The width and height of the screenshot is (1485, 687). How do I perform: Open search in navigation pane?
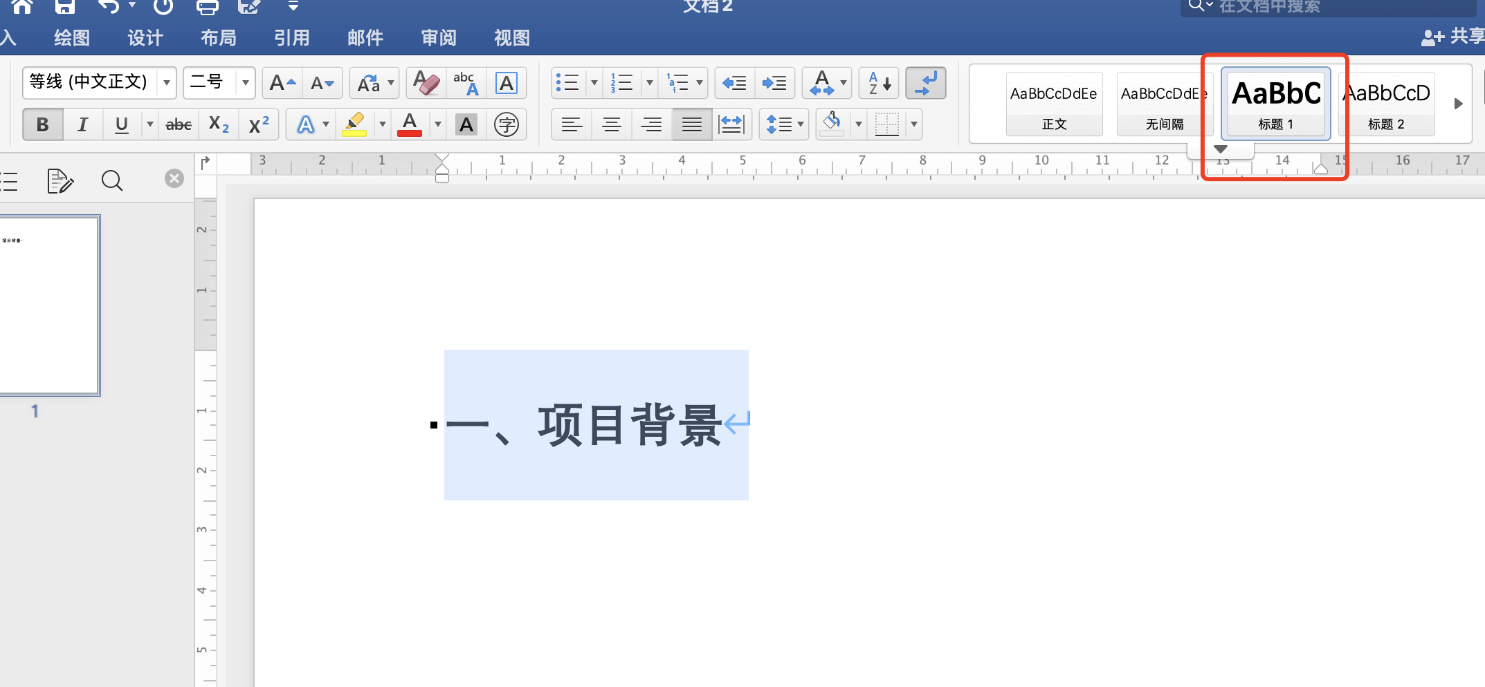click(x=111, y=180)
